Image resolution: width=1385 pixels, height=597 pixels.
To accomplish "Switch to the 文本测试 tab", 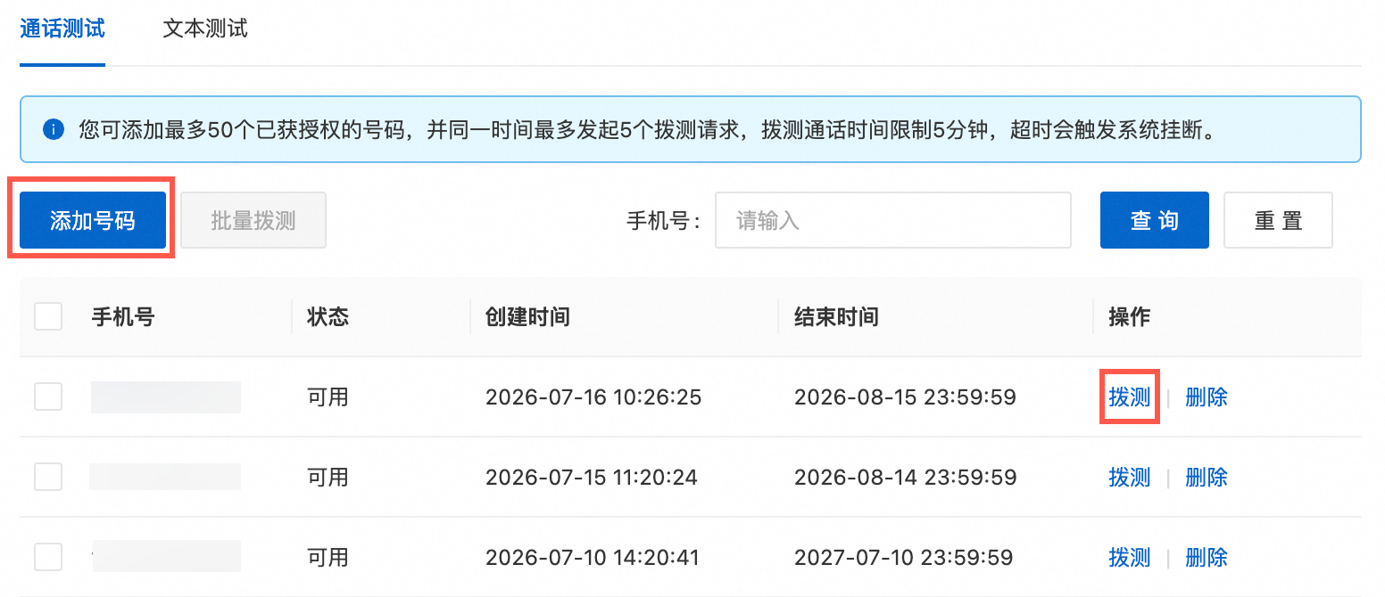I will (x=205, y=29).
